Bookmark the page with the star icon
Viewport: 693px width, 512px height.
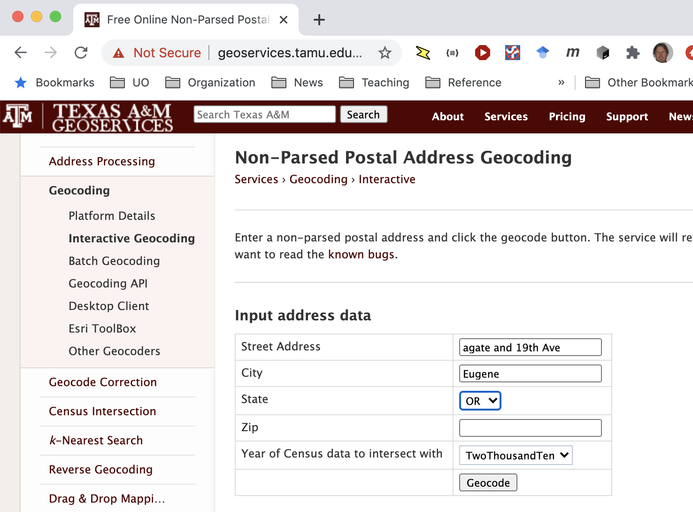[x=385, y=53]
